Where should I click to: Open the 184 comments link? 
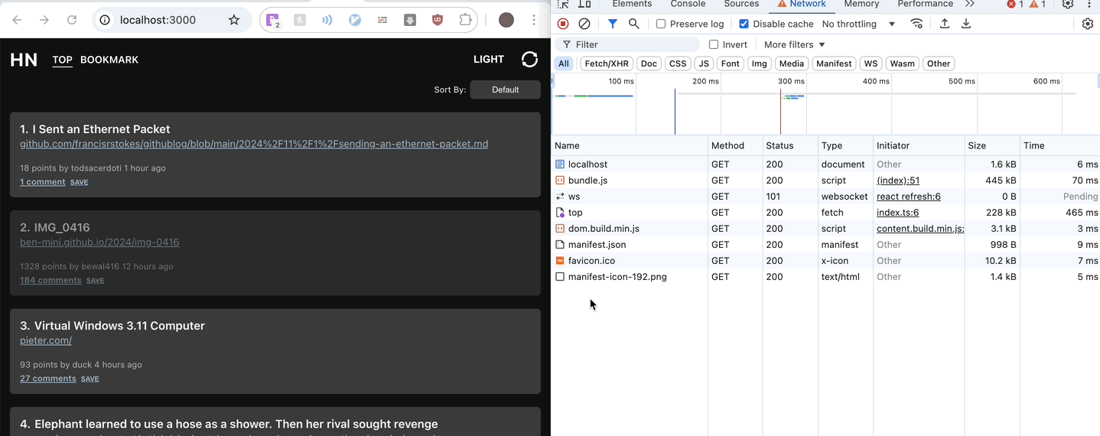click(x=50, y=280)
